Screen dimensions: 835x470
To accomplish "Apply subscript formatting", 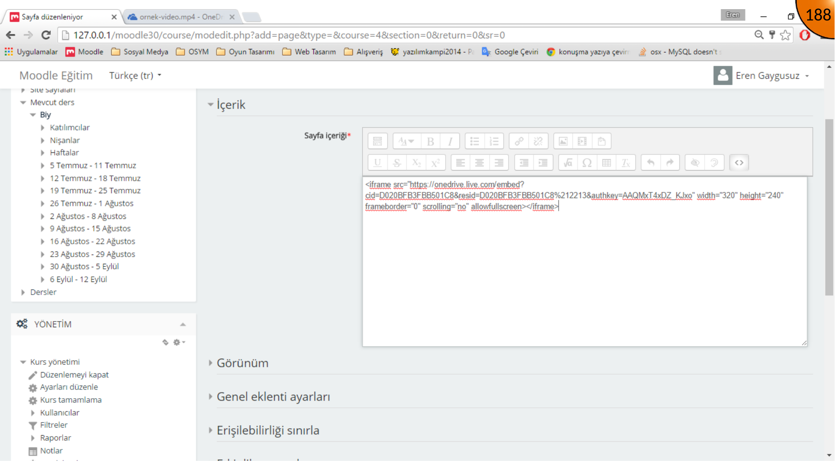I will pos(416,163).
